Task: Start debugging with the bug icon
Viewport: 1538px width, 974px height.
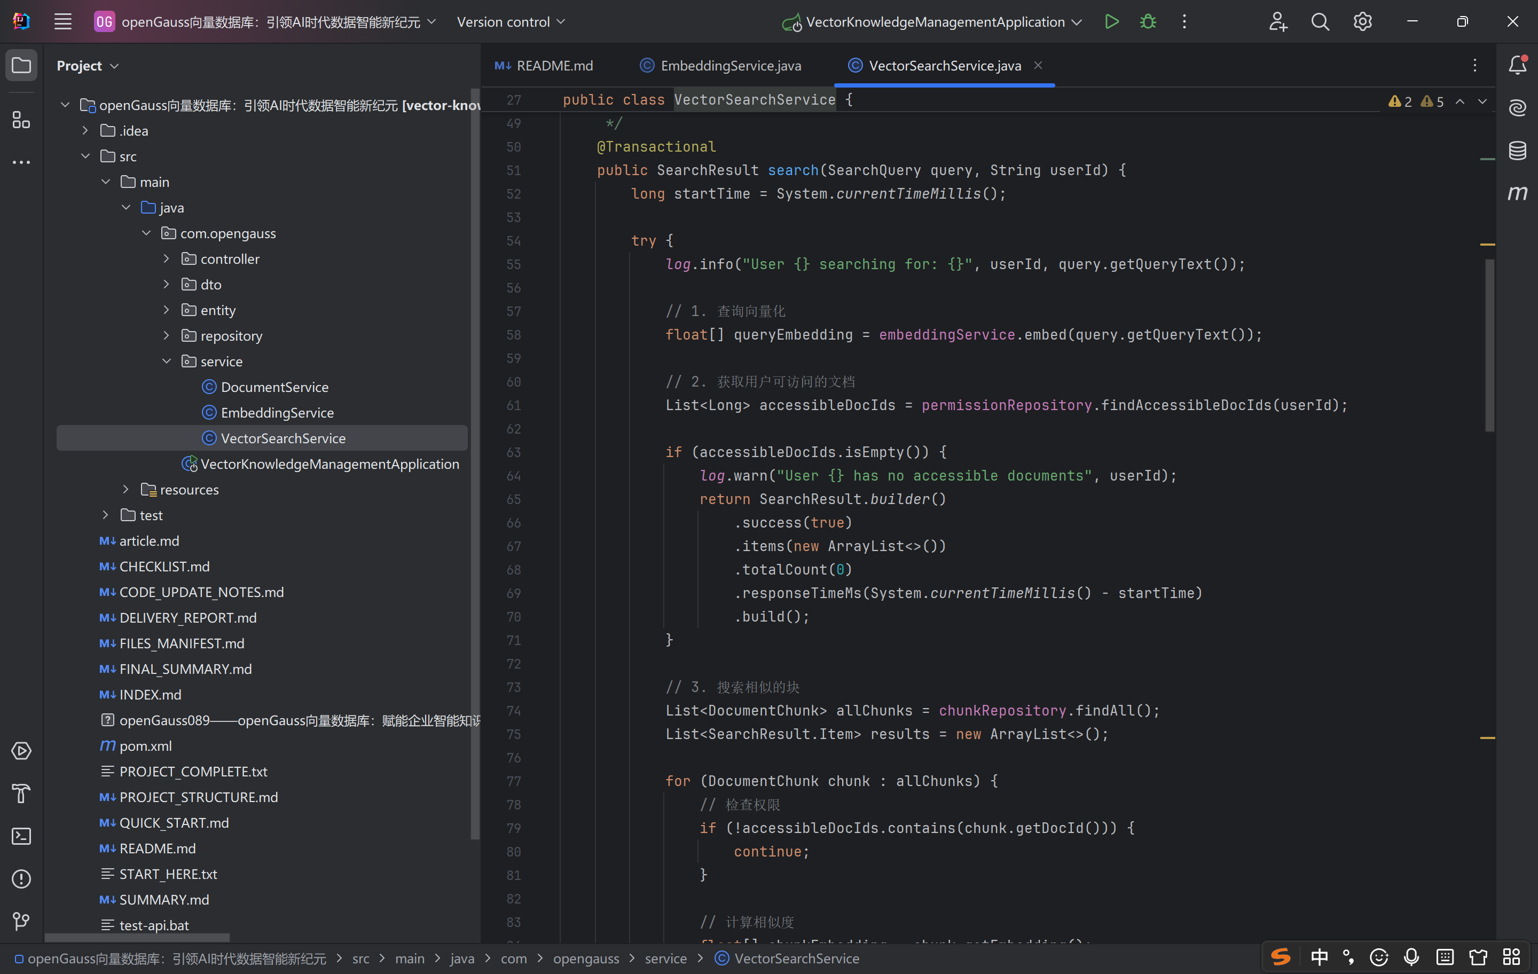Action: coord(1148,22)
